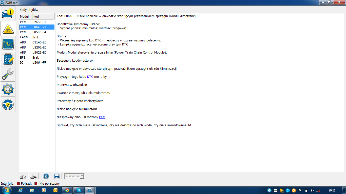Sort by the Moduł column header
Image resolution: width=346 pixels, height=194 pixels.
pyautogui.click(x=25, y=16)
